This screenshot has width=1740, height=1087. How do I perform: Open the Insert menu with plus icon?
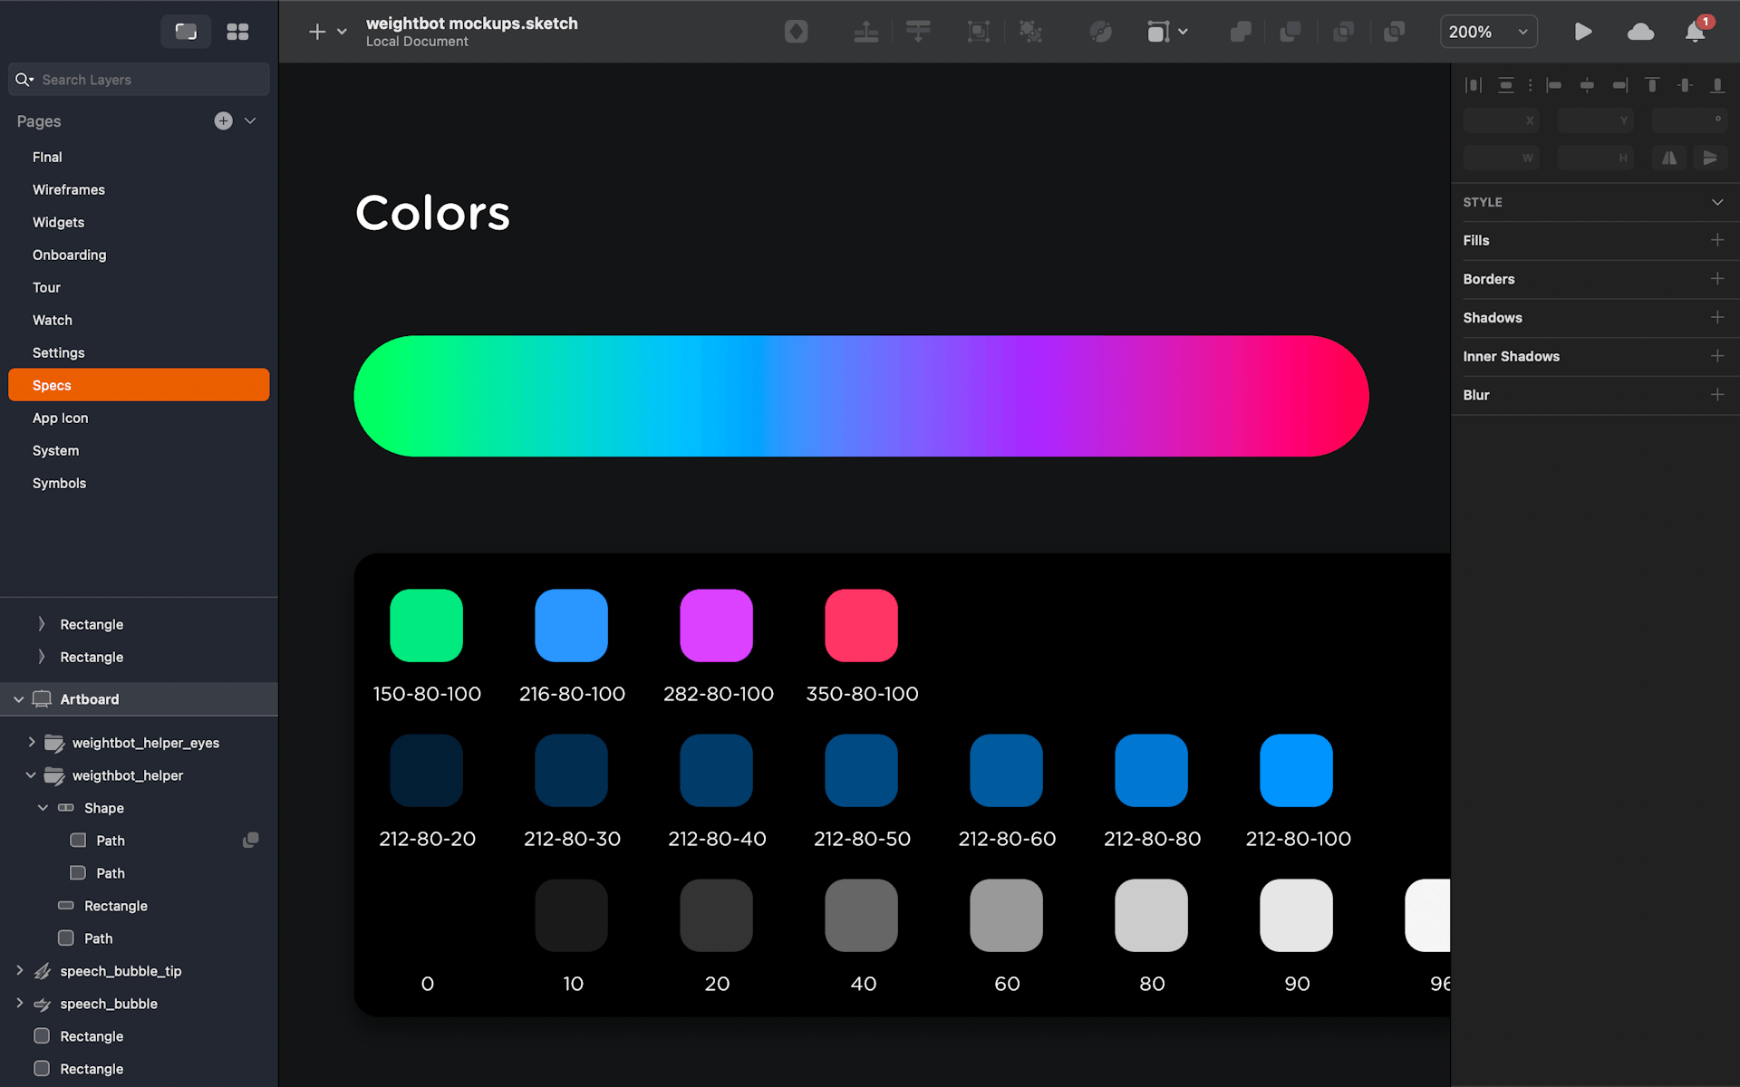(317, 31)
